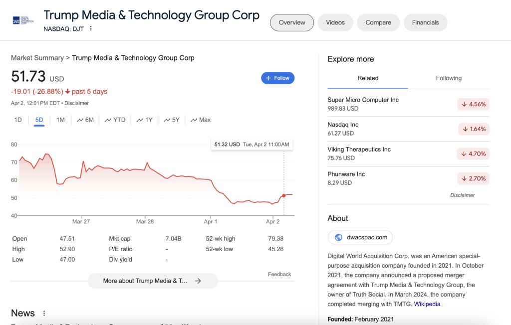Image resolution: width=511 pixels, height=325 pixels.
Task: Click the High value 52.90
Action: click(67, 249)
